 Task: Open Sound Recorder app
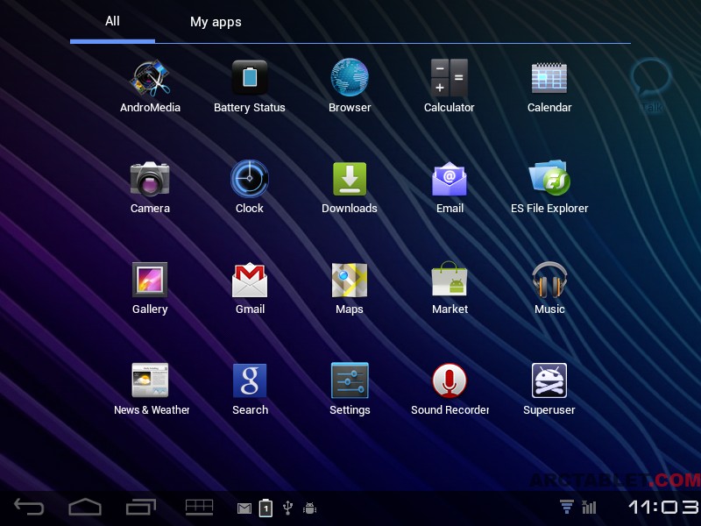pos(450,381)
